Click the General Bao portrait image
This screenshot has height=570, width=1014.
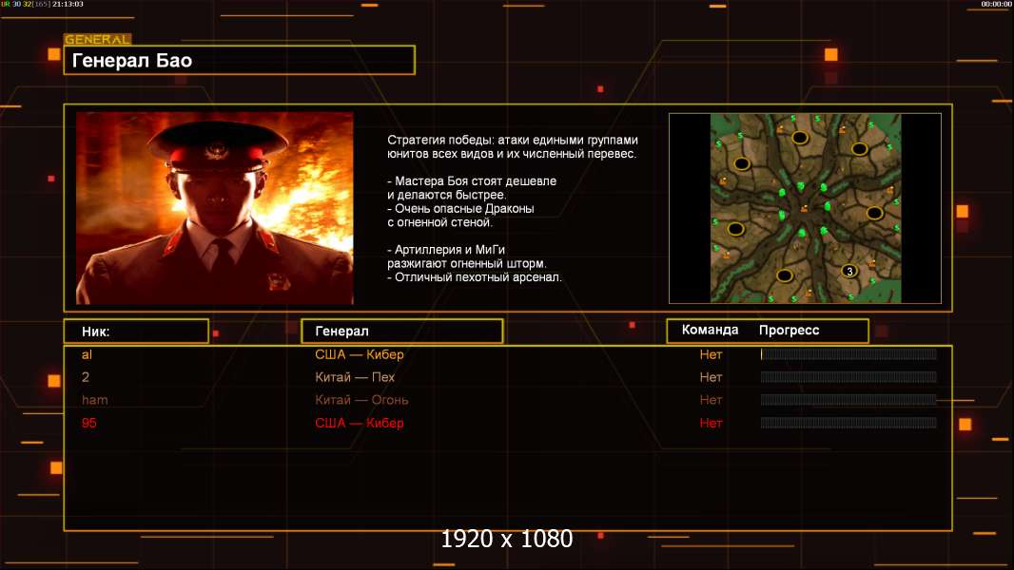[215, 208]
